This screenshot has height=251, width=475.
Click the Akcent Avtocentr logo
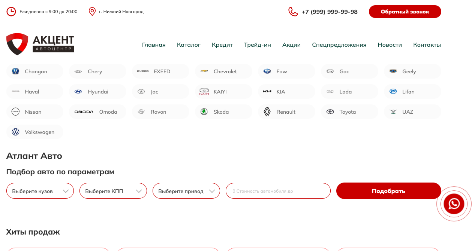[40, 44]
